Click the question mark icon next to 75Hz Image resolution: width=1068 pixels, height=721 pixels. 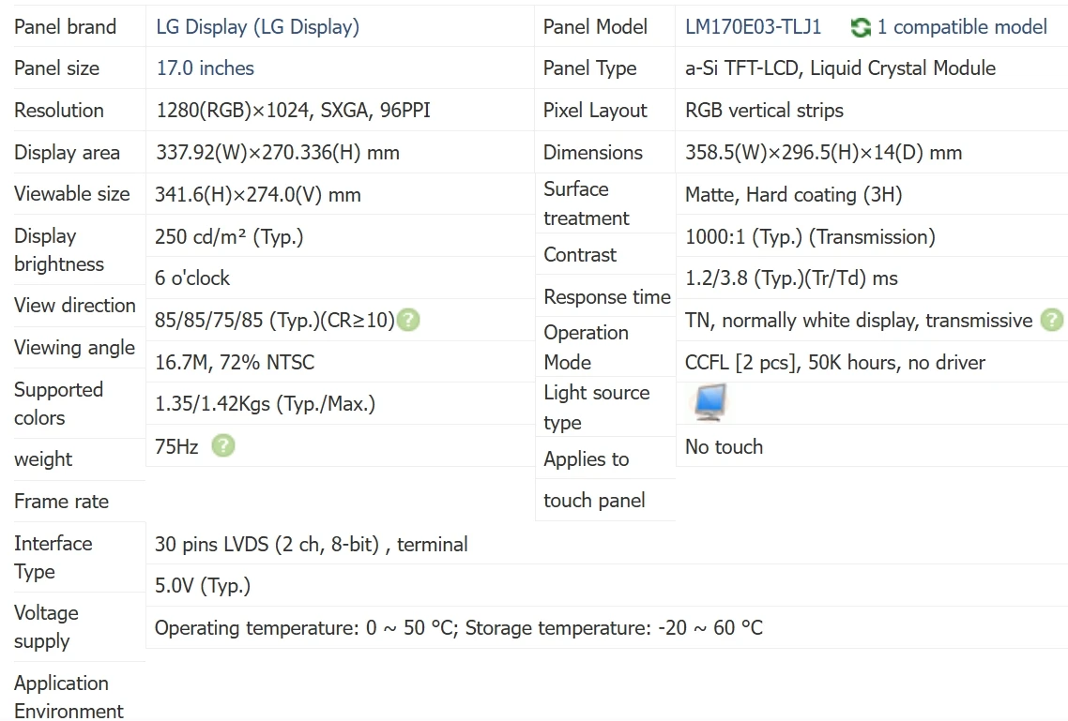(x=222, y=446)
